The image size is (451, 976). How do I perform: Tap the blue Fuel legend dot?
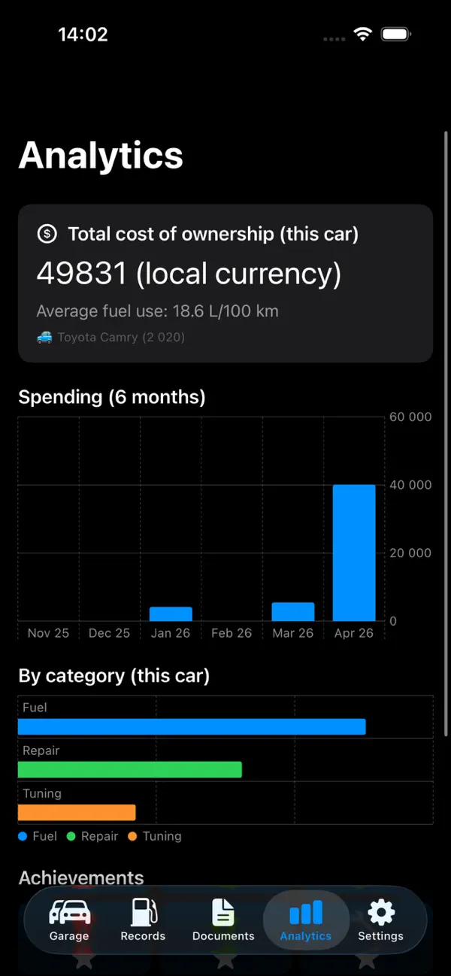tap(23, 836)
